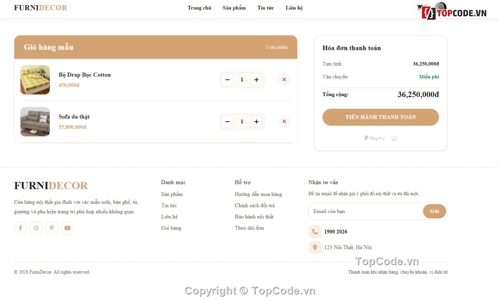
Task: Open Sofa da thật product thumbnail
Action: [x=35, y=122]
